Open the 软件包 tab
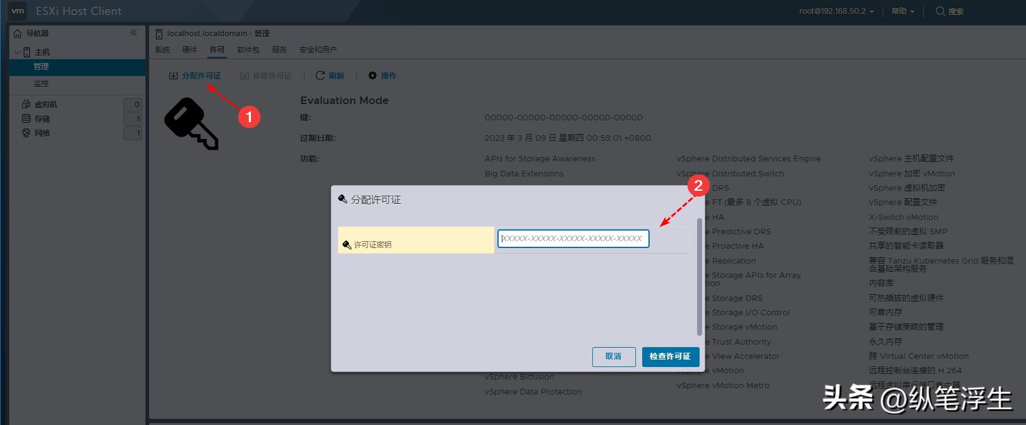The image size is (1026, 425). pos(248,50)
